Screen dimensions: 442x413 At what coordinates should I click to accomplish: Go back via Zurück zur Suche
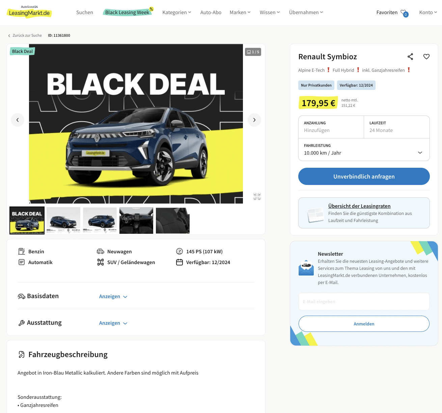tap(25, 35)
